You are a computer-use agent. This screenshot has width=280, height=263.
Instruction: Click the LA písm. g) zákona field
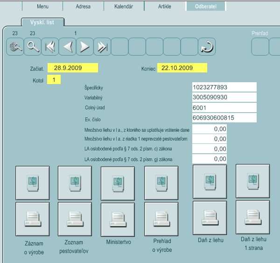coord(210,159)
